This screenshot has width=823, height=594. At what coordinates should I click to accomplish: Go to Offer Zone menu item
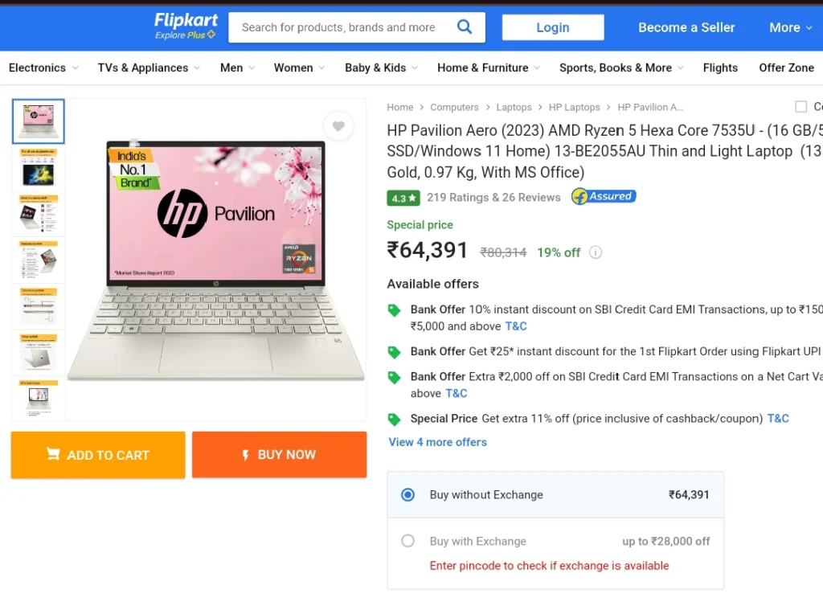coord(786,68)
